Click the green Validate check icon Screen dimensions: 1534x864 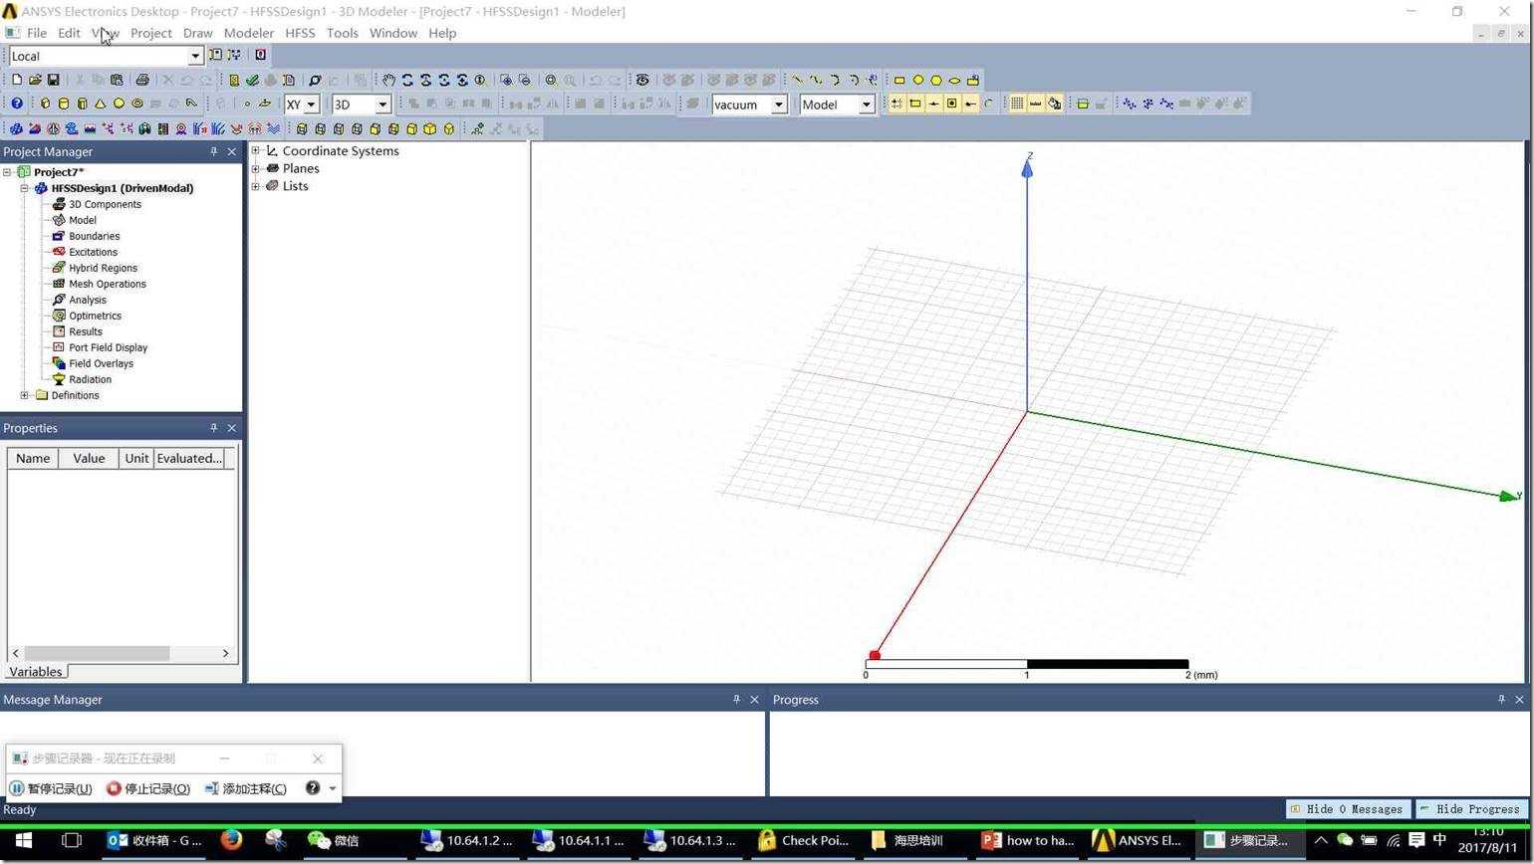pos(252,80)
